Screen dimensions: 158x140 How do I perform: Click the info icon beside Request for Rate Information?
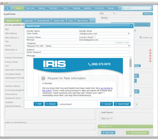(x=43, y=78)
